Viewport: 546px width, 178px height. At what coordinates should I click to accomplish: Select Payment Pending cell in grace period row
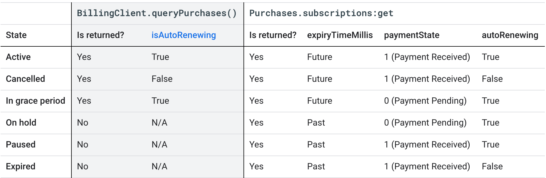(x=425, y=101)
